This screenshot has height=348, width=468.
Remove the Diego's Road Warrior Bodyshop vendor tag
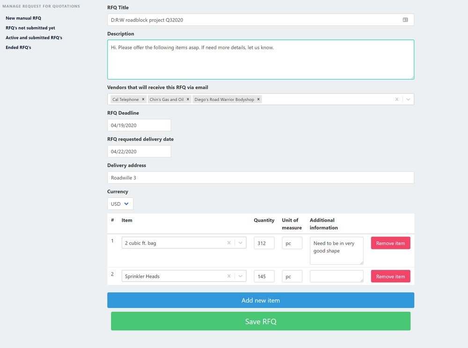[x=258, y=99]
